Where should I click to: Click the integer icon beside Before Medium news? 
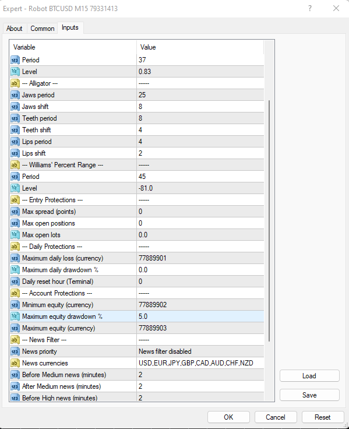point(15,375)
